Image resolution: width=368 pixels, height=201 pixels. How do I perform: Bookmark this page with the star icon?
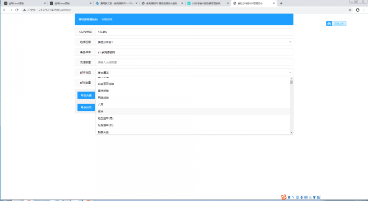350,10
